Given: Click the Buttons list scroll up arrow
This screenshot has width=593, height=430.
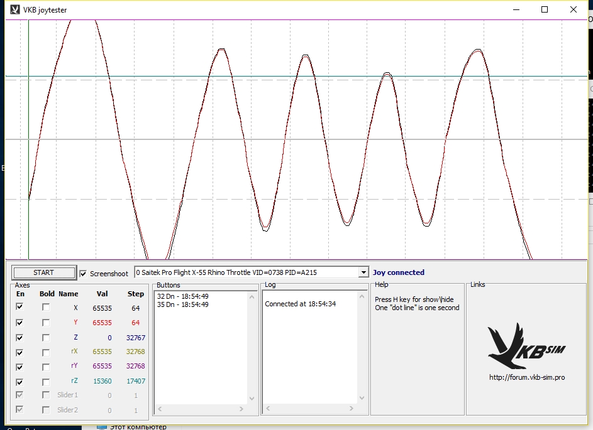Looking at the screenshot, I should [252, 296].
